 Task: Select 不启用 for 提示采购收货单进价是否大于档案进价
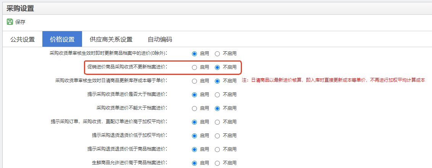[x=218, y=95]
